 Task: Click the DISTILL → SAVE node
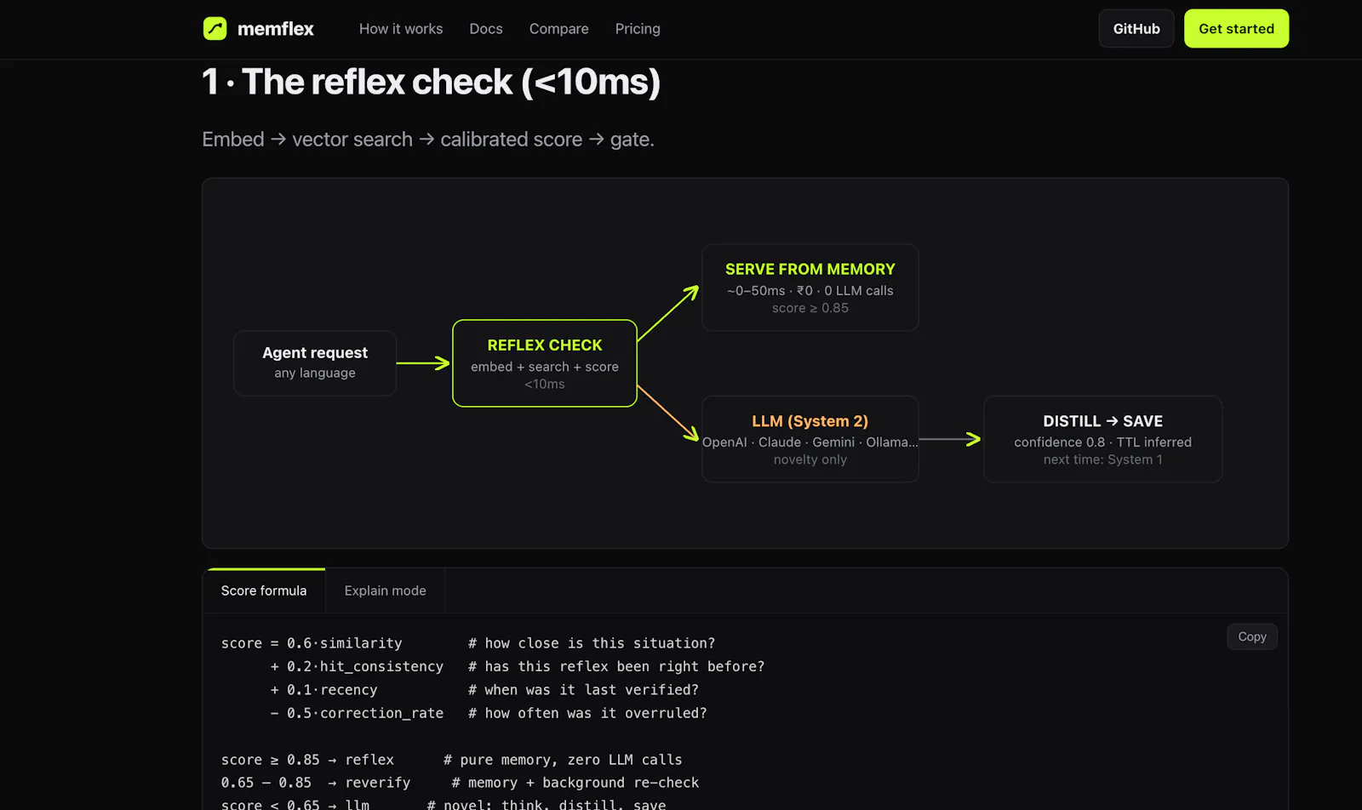(x=1102, y=439)
